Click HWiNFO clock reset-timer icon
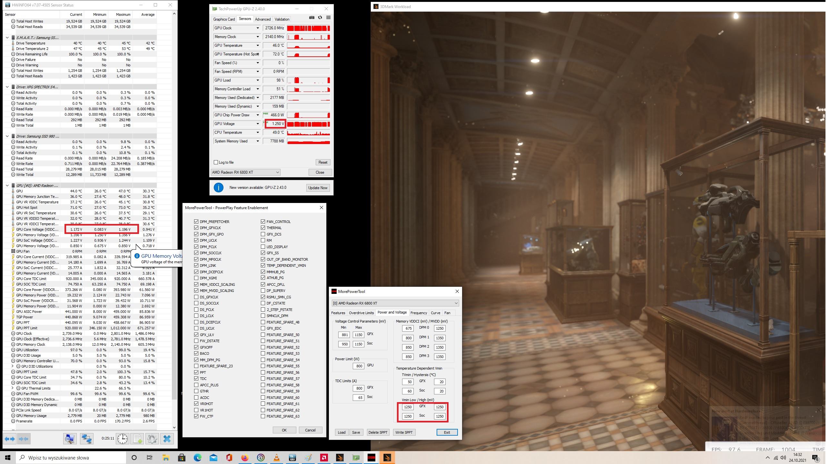 pos(123,439)
